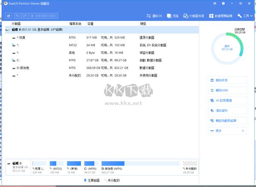The height and width of the screenshot is (187, 256).
Task: Click the 16 MB 其他 block in disk map
Action: click(x=74, y=164)
